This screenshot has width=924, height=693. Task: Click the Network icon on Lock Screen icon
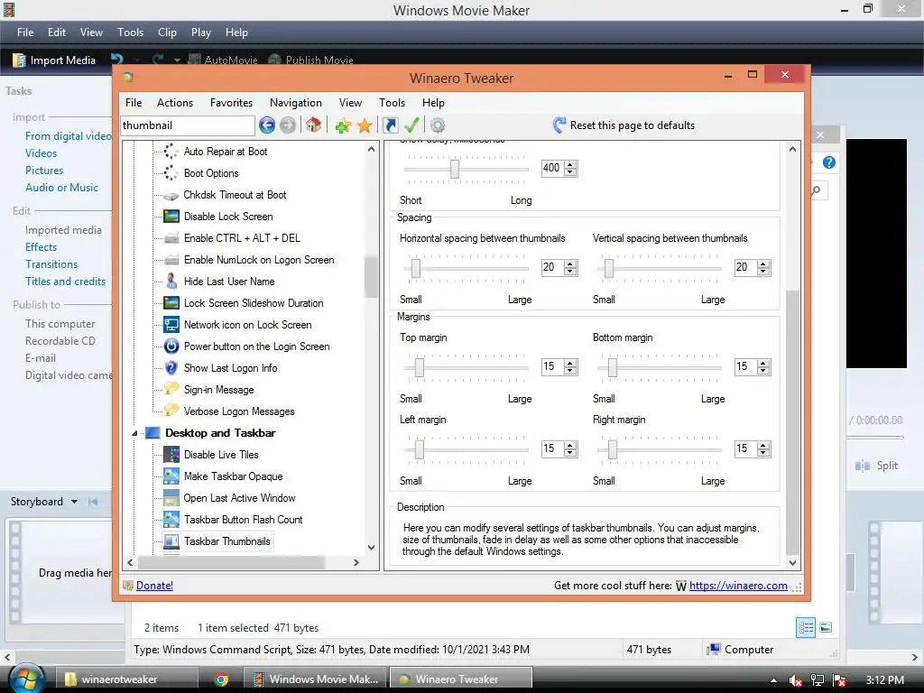[x=171, y=325]
